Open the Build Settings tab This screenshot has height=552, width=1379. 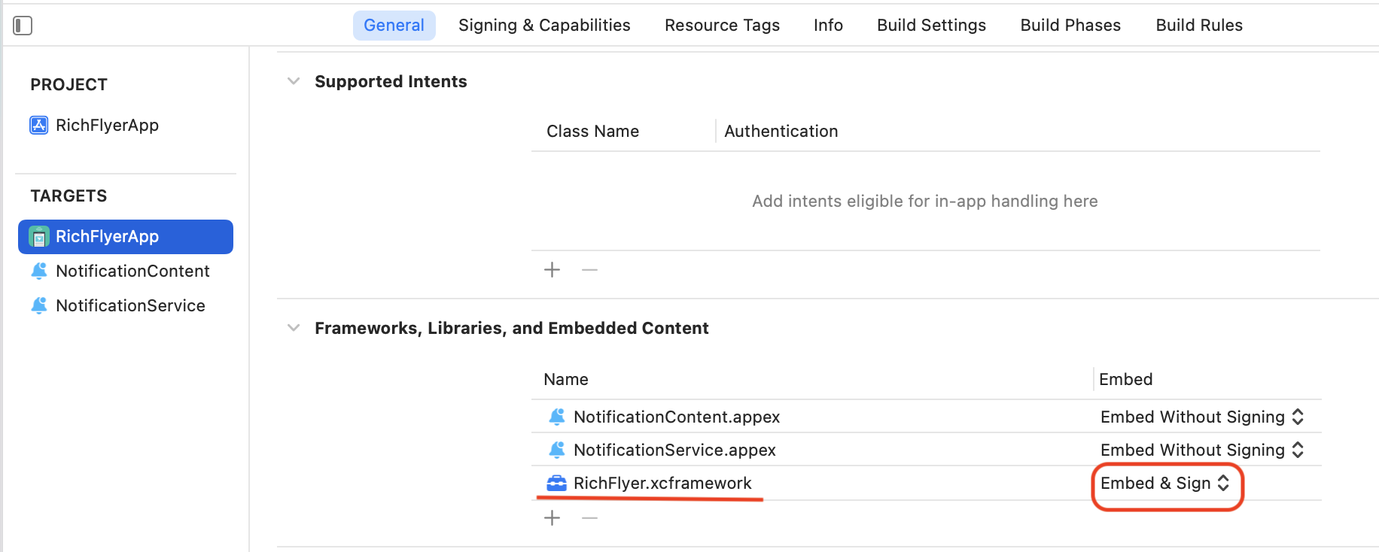coord(932,26)
